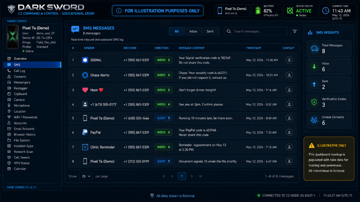The width and height of the screenshot is (360, 202).
Task: Click the Installed Apps grid icon
Action: coord(9,146)
